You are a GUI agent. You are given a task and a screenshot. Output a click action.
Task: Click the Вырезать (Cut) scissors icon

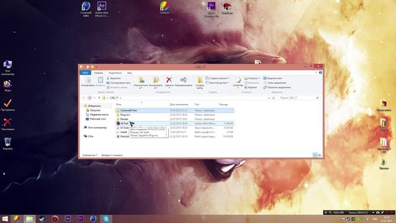click(x=114, y=79)
